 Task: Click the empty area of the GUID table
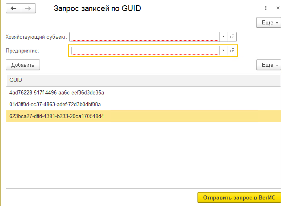[x=143, y=155]
